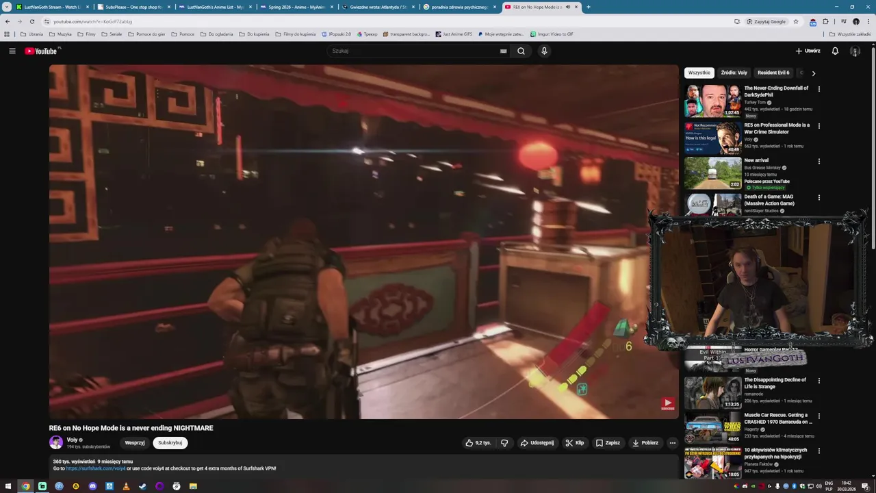Open a new browser tab
The image size is (876, 493).
click(588, 7)
